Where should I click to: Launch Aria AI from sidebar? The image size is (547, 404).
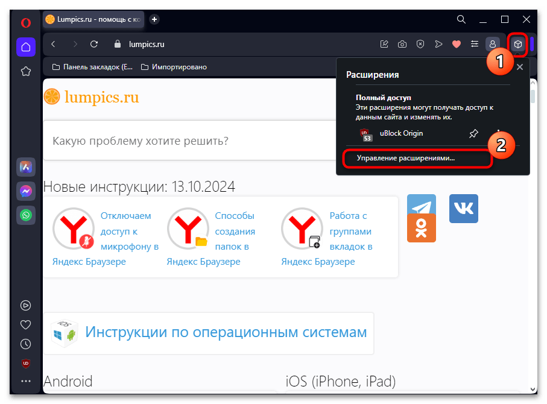[x=26, y=167]
